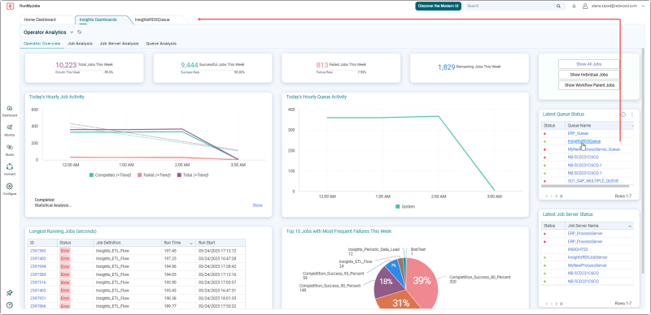This screenshot has height=315, width=651.
Task: Open Latest Queue Status three-dot menu
Action: pos(632,114)
